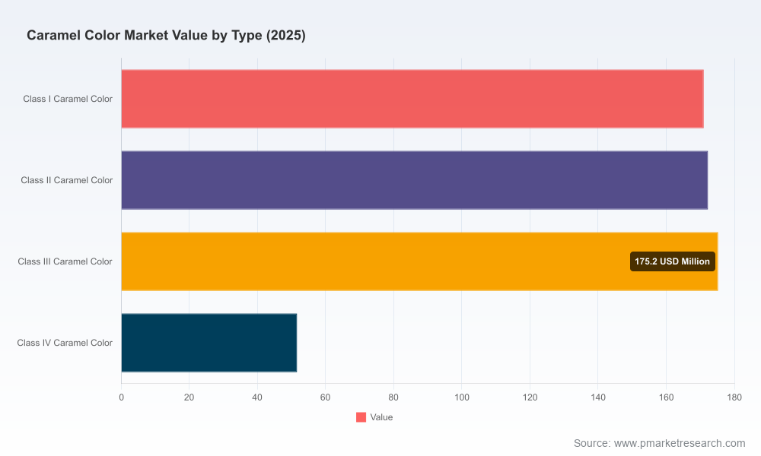Select the orange Class III Caramel Color bar

(x=419, y=261)
